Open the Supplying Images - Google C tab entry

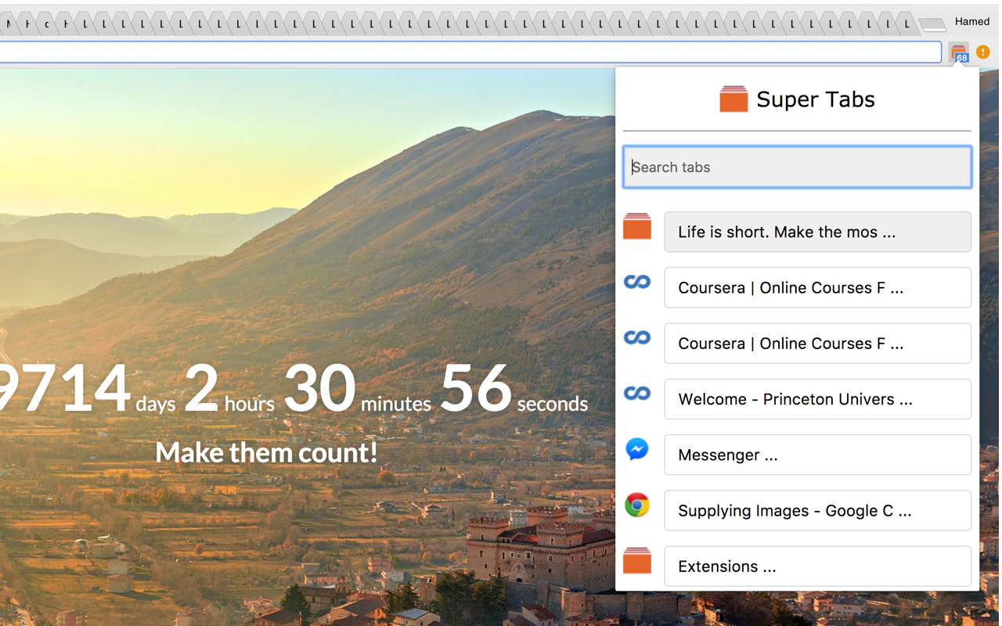[817, 510]
